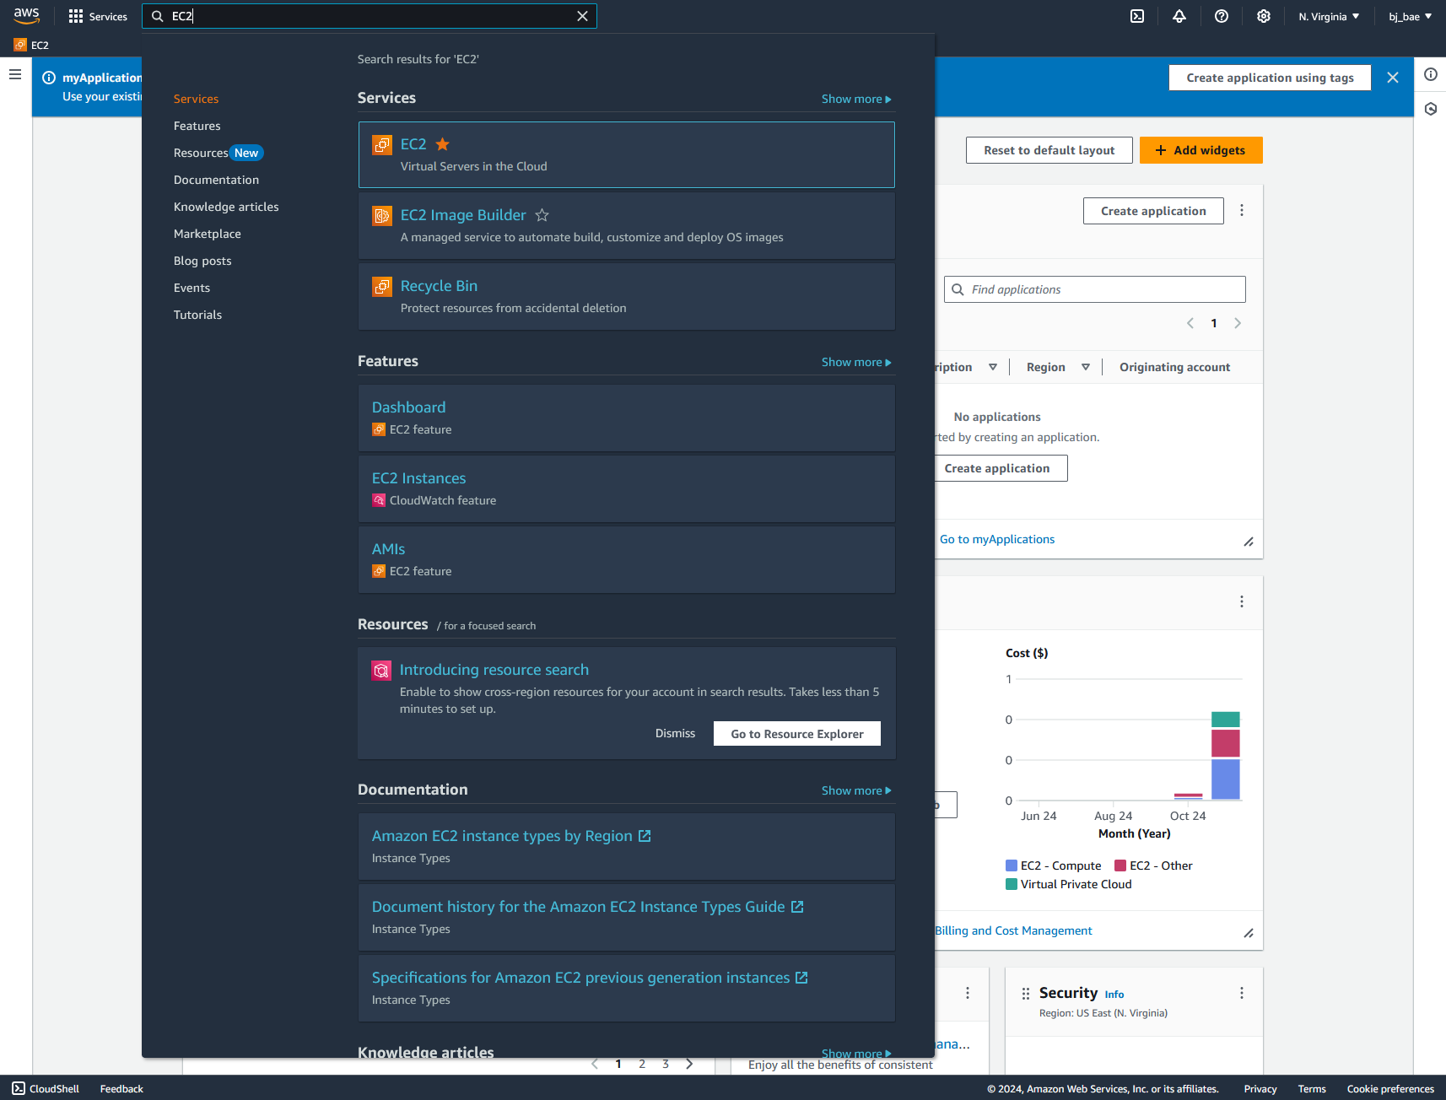
Task: Select Knowledge articles category in search sidebar
Action: click(225, 207)
